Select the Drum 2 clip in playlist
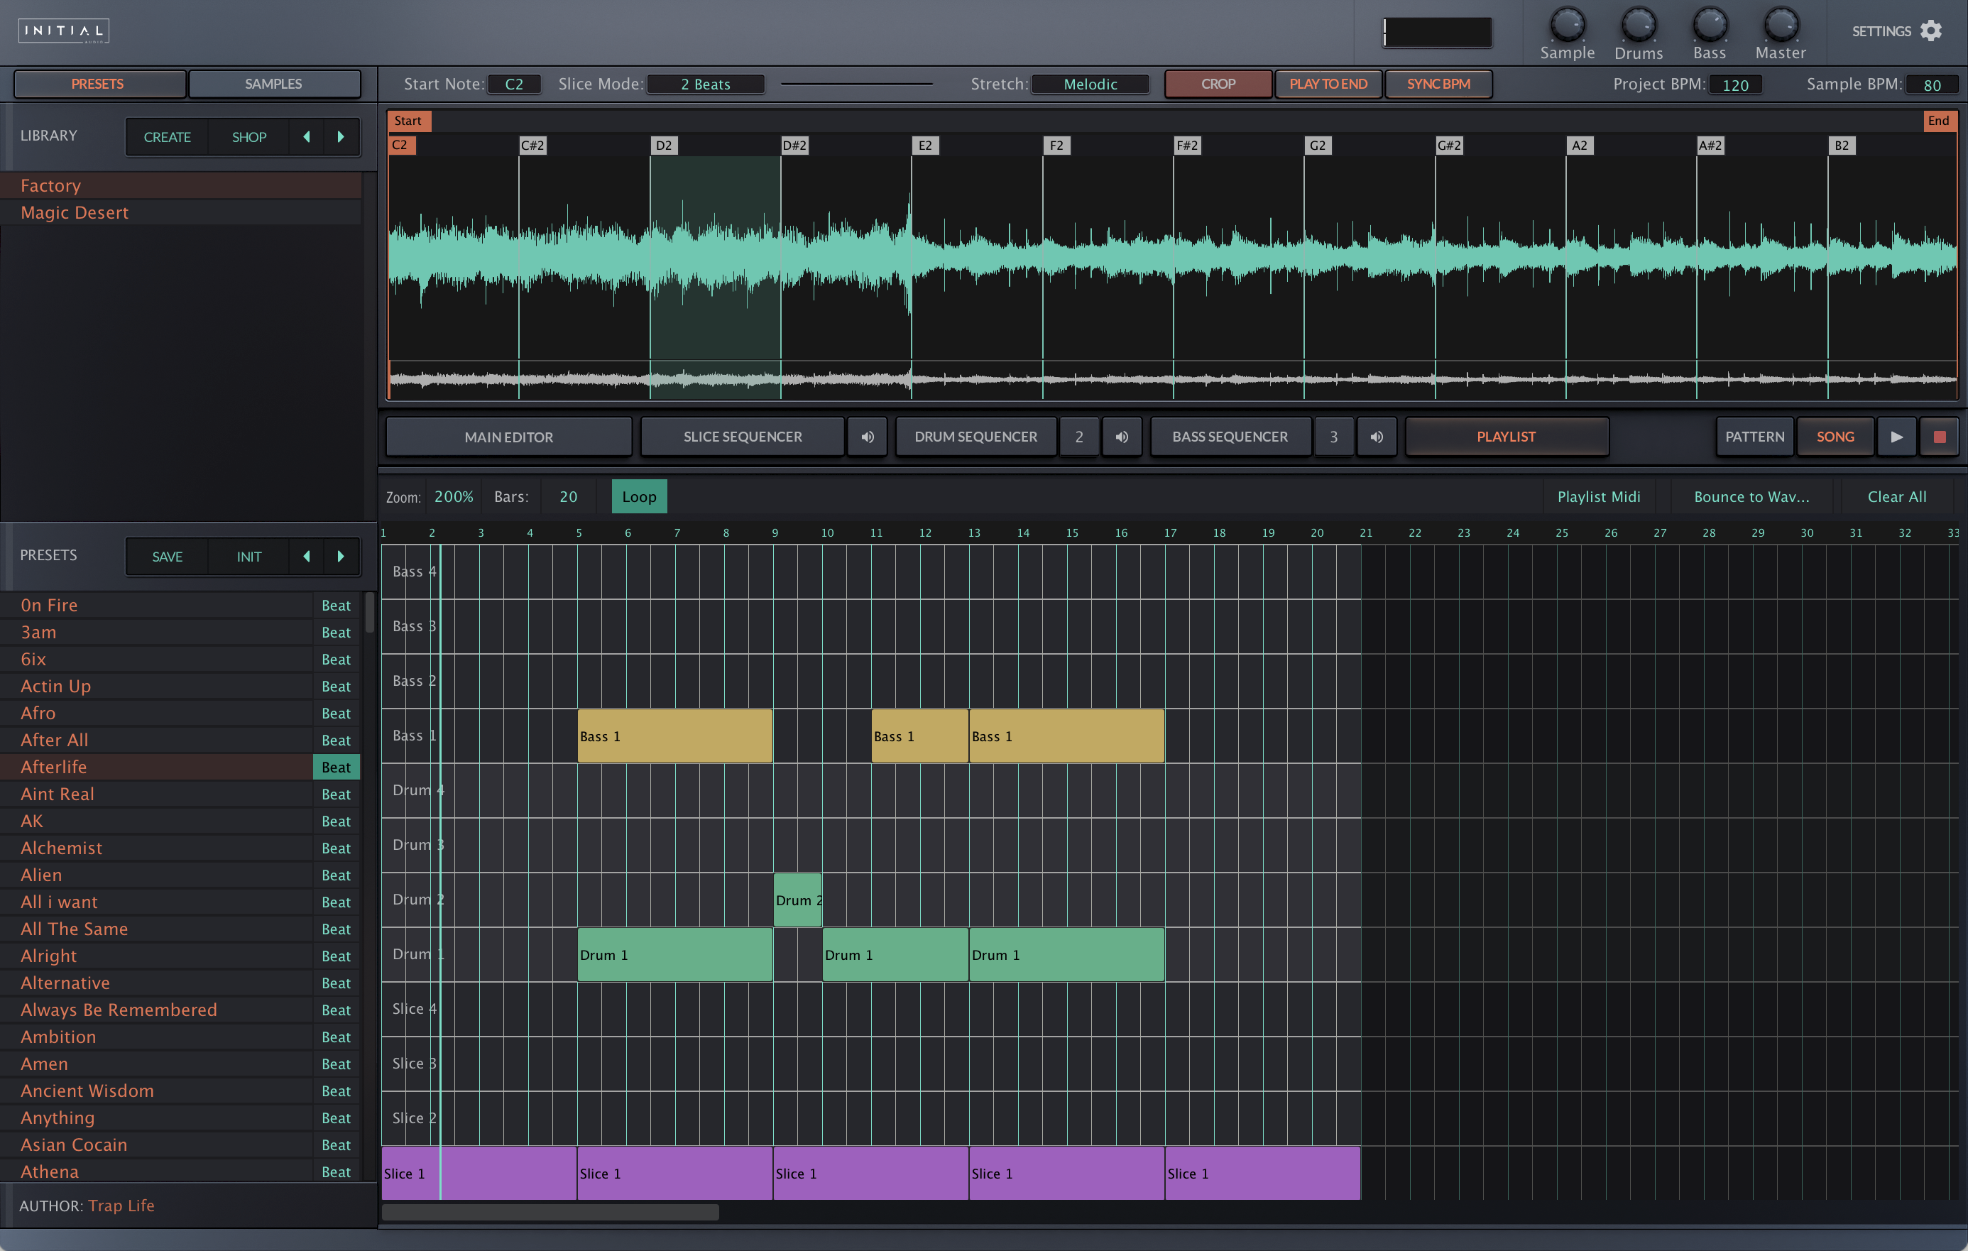 click(x=798, y=900)
